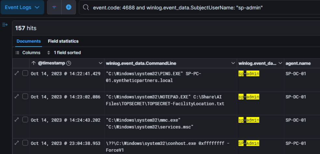This screenshot has width=320, height=154.
Task: Expand the 14:22:41.429 PING.EXE document row
Action: [17, 73]
